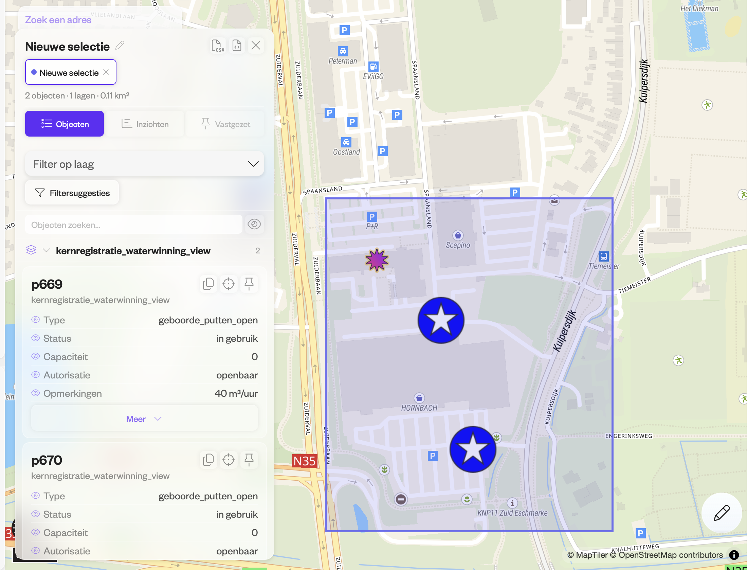Toggle p669 Capaciteit field visibility
The height and width of the screenshot is (570, 747).
coord(36,356)
